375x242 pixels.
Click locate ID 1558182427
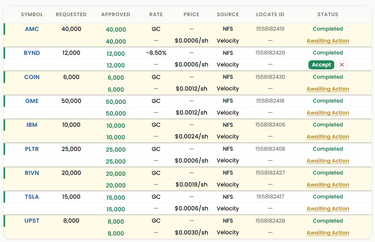(x=270, y=173)
